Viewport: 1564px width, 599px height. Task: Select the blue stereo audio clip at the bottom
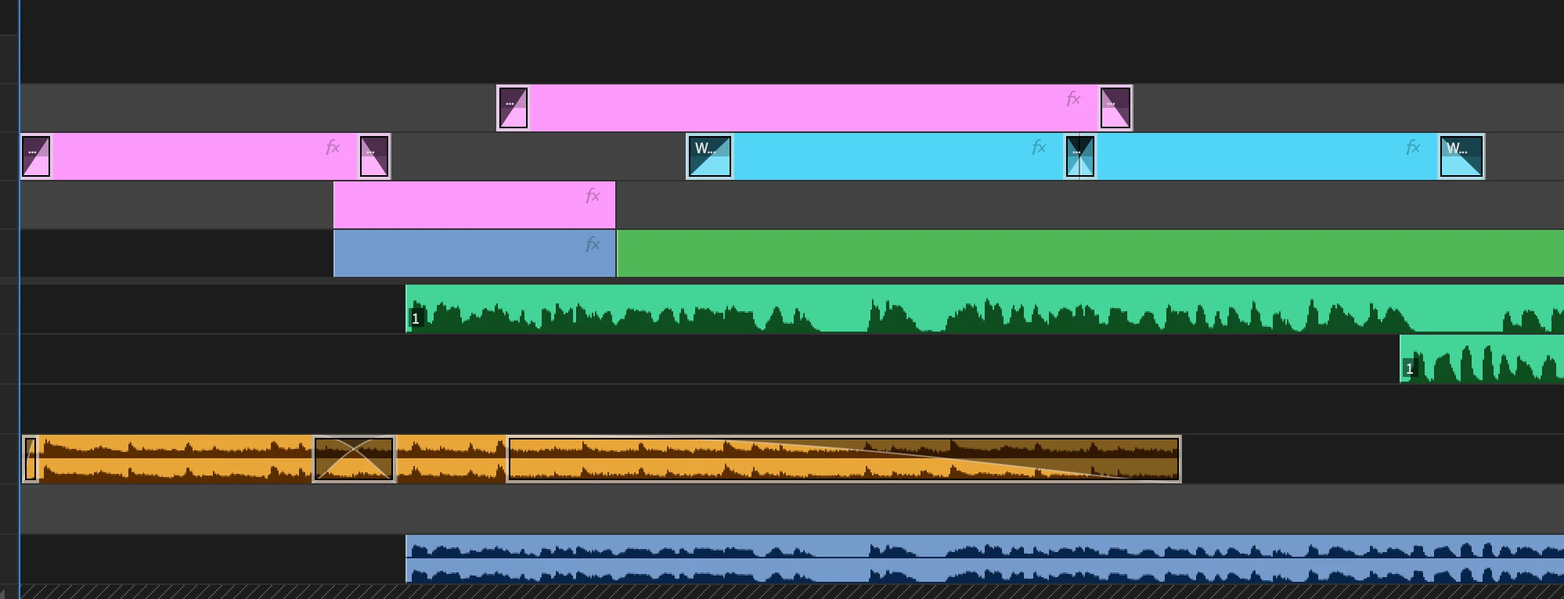(x=985, y=558)
